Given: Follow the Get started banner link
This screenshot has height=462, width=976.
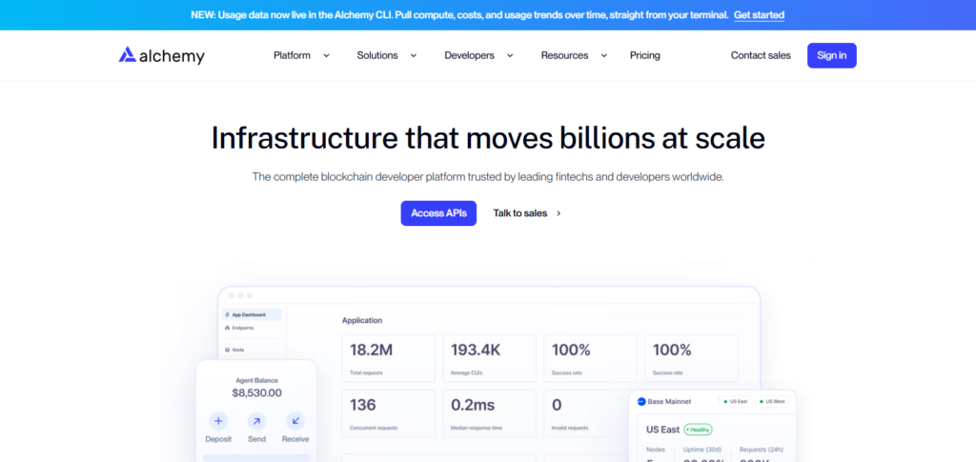Looking at the screenshot, I should [x=759, y=15].
